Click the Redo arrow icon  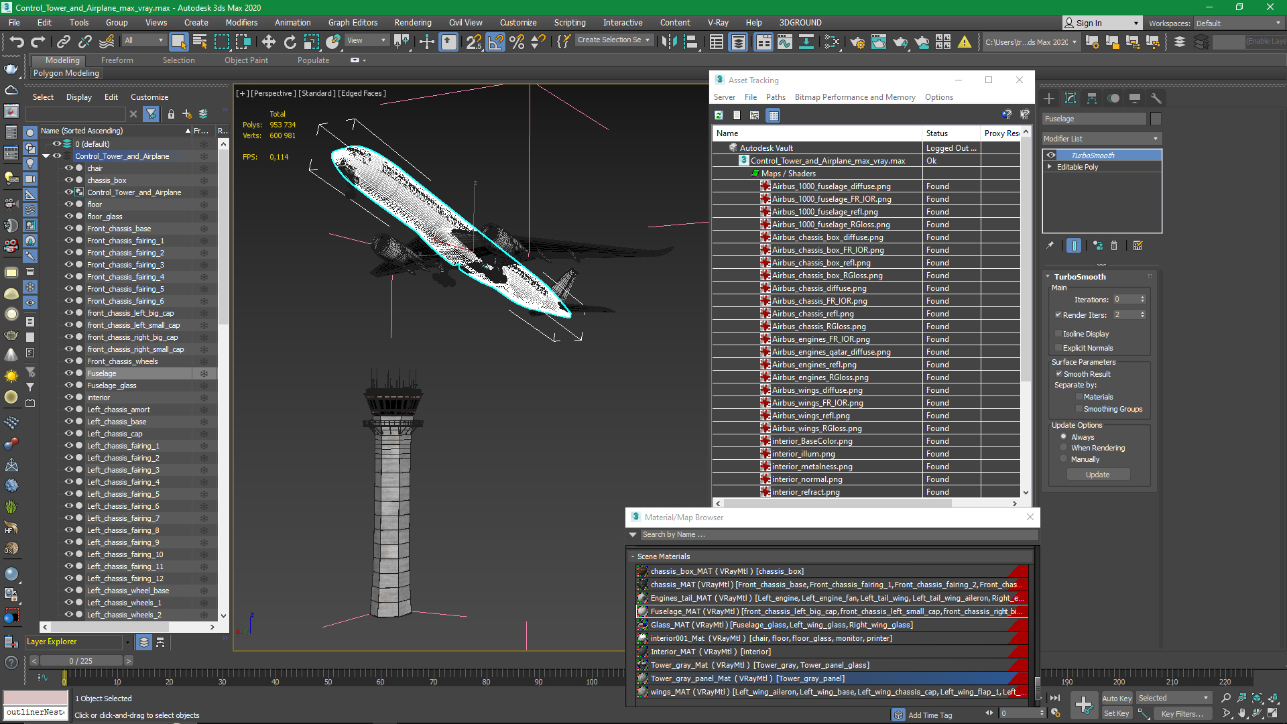click(38, 42)
